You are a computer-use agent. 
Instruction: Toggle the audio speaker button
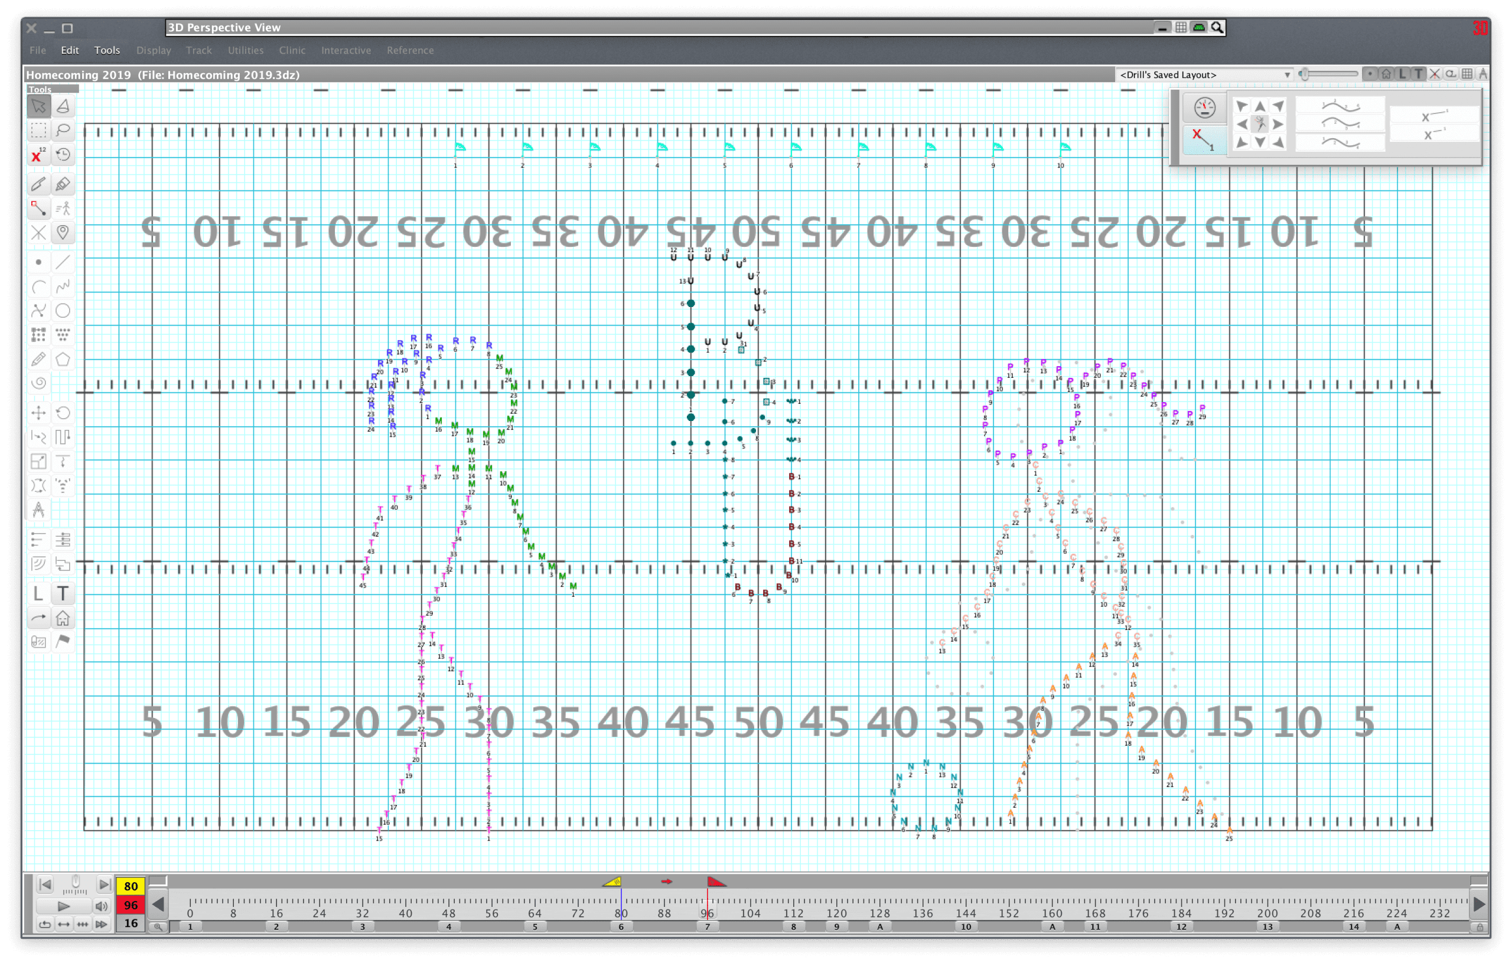(x=101, y=906)
